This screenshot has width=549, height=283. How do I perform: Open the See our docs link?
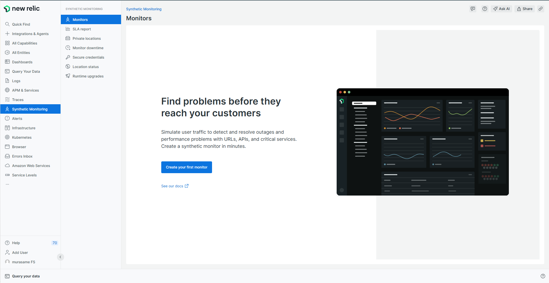(x=175, y=186)
